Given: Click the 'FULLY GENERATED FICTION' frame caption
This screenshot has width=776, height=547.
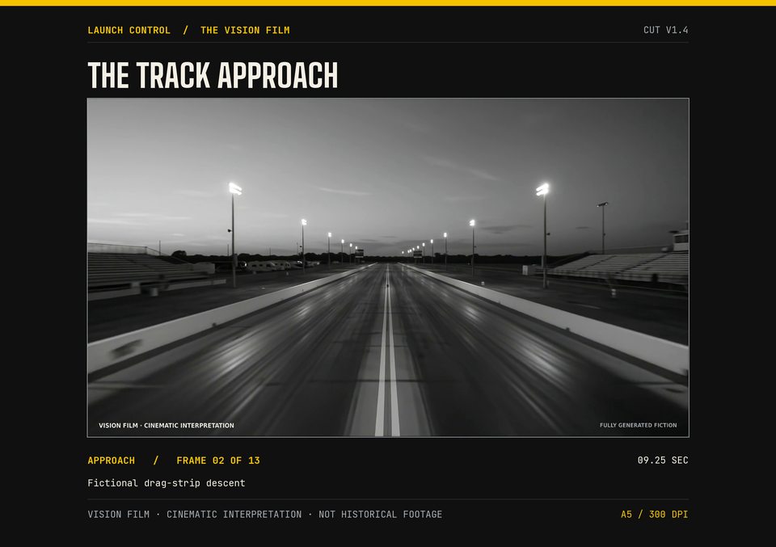Looking at the screenshot, I should tap(638, 425).
